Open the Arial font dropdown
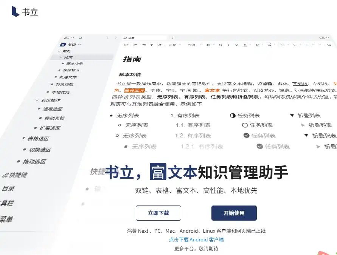337x255 pixels. tap(194, 45)
